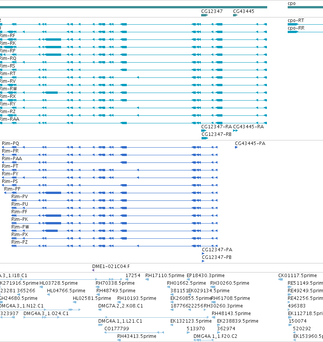Click the Rim-RV transcript label
Screen dimensions: 323x342
[x=8, y=81]
